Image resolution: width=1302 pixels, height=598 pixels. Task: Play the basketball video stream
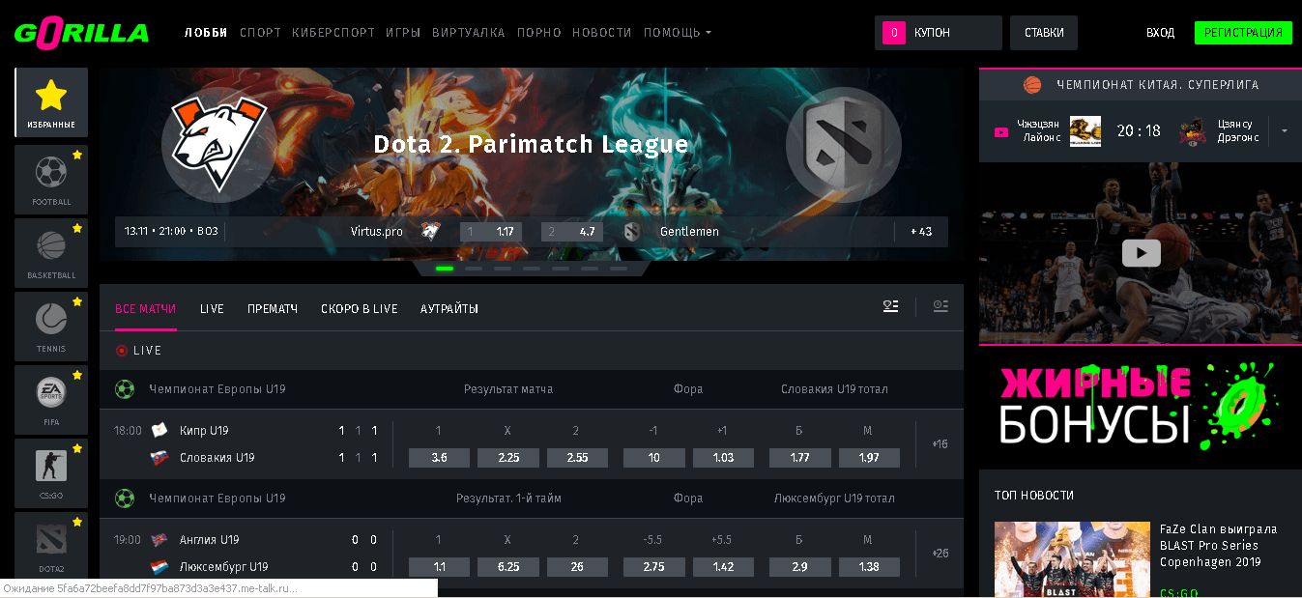pyautogui.click(x=1141, y=253)
